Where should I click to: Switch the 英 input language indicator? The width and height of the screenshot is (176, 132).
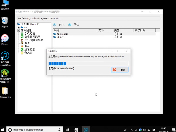click(149, 130)
